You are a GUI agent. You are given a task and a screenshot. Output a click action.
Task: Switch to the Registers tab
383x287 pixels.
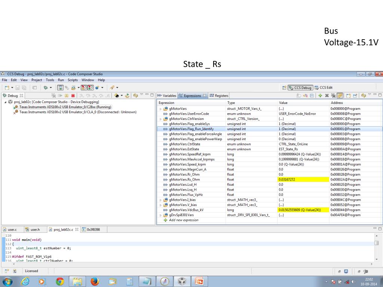click(x=219, y=96)
